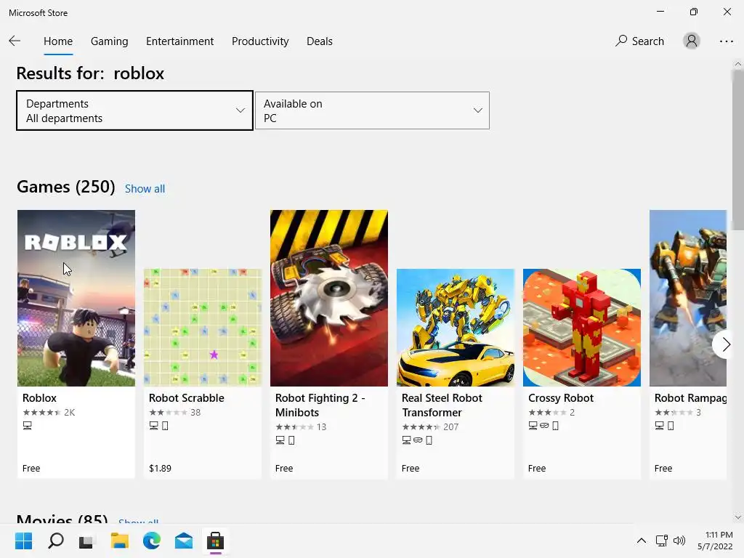Open Real Steel Robot Transformer title
The width and height of the screenshot is (744, 558).
[x=442, y=405]
